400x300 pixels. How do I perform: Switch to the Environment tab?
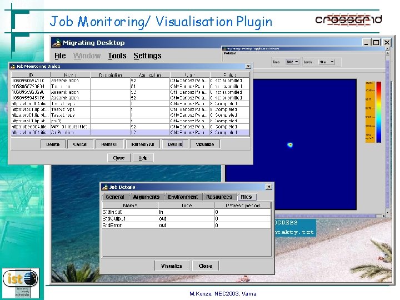183,197
